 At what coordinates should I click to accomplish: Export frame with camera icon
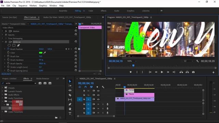coord(193,72)
